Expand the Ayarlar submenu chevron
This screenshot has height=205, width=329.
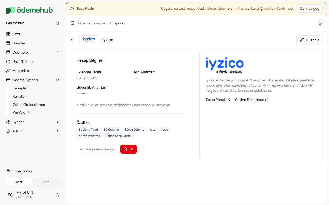[58, 122]
